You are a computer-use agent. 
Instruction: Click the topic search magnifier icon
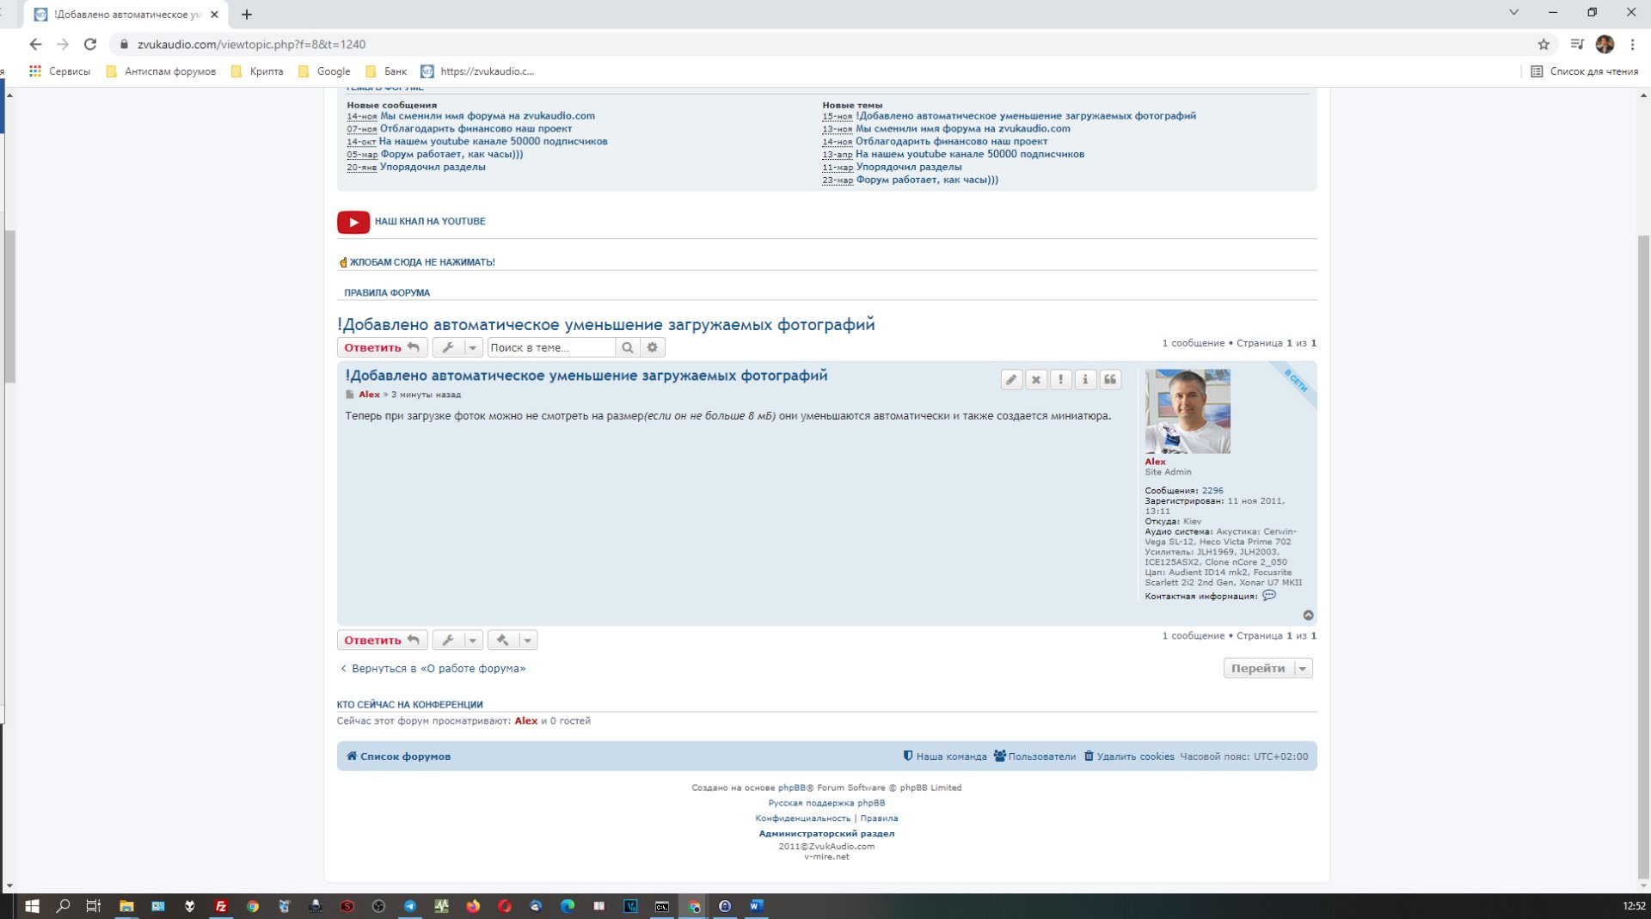pyautogui.click(x=628, y=347)
